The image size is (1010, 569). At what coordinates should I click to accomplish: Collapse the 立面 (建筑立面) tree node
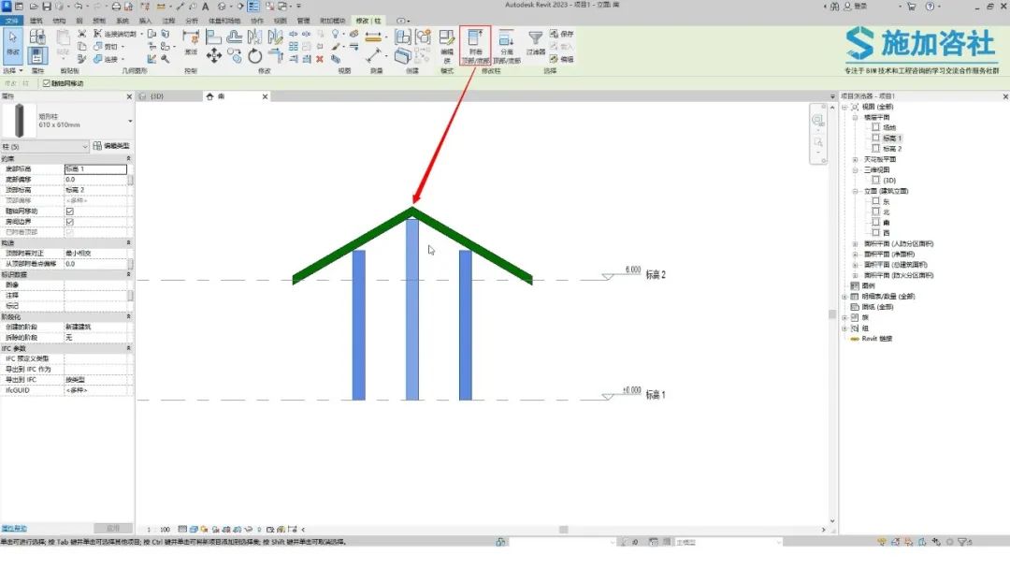coord(856,192)
